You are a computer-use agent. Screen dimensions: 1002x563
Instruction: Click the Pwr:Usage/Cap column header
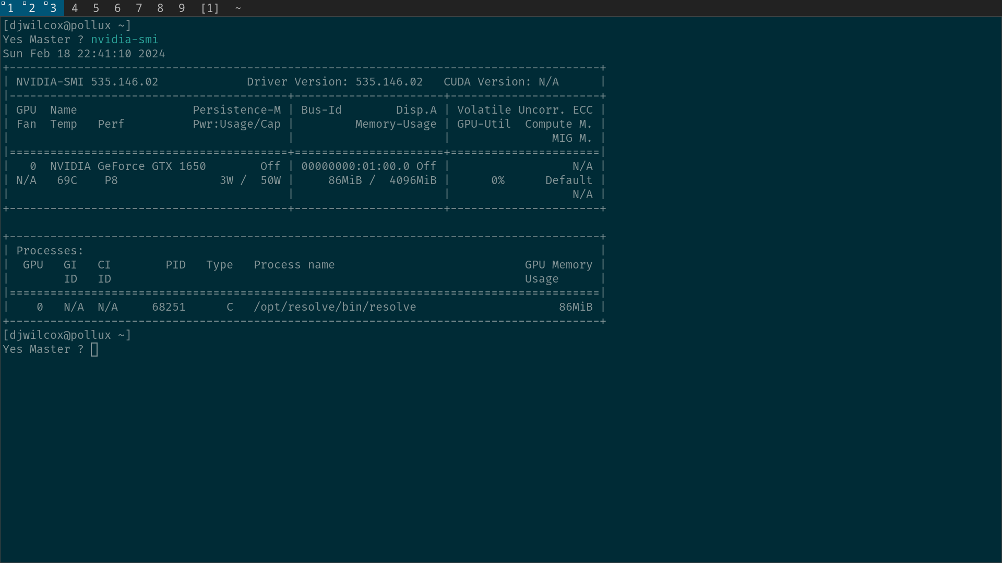click(x=236, y=124)
